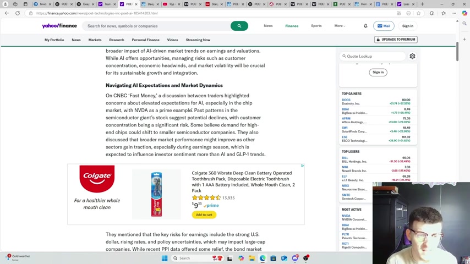
Task: Click the Edge icon in taskbar
Action: point(263,258)
